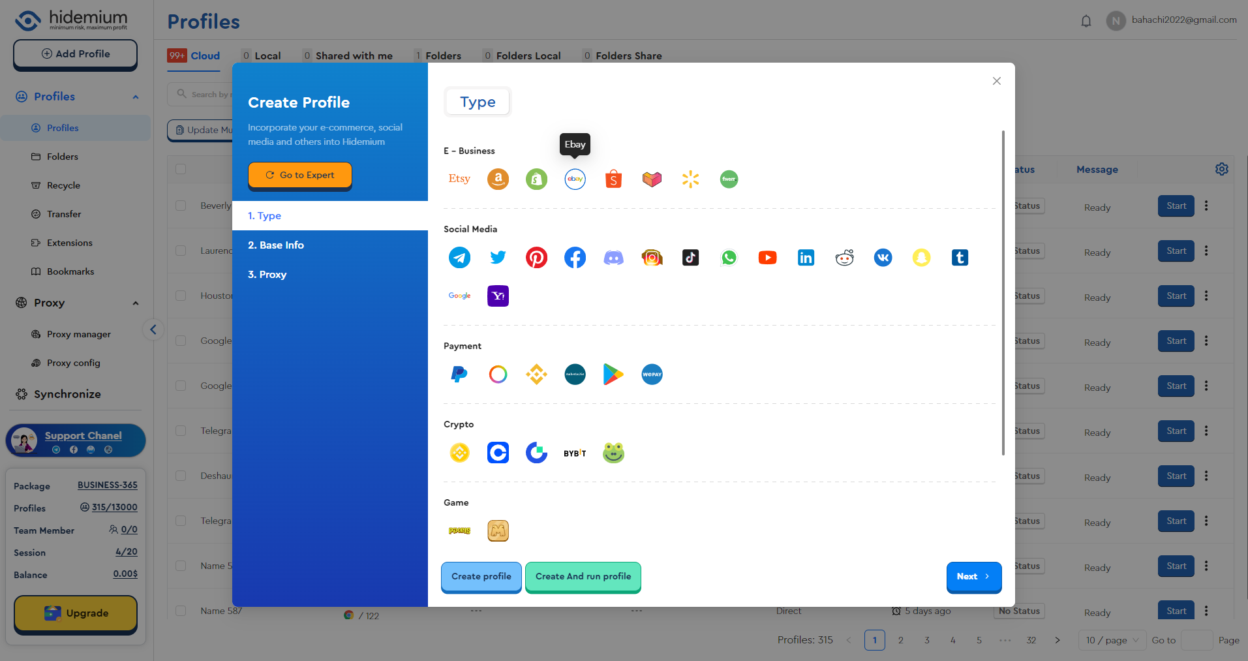Screen dimensions: 1248x661
Task: Open Proxy manager in sidebar
Action: (x=78, y=334)
